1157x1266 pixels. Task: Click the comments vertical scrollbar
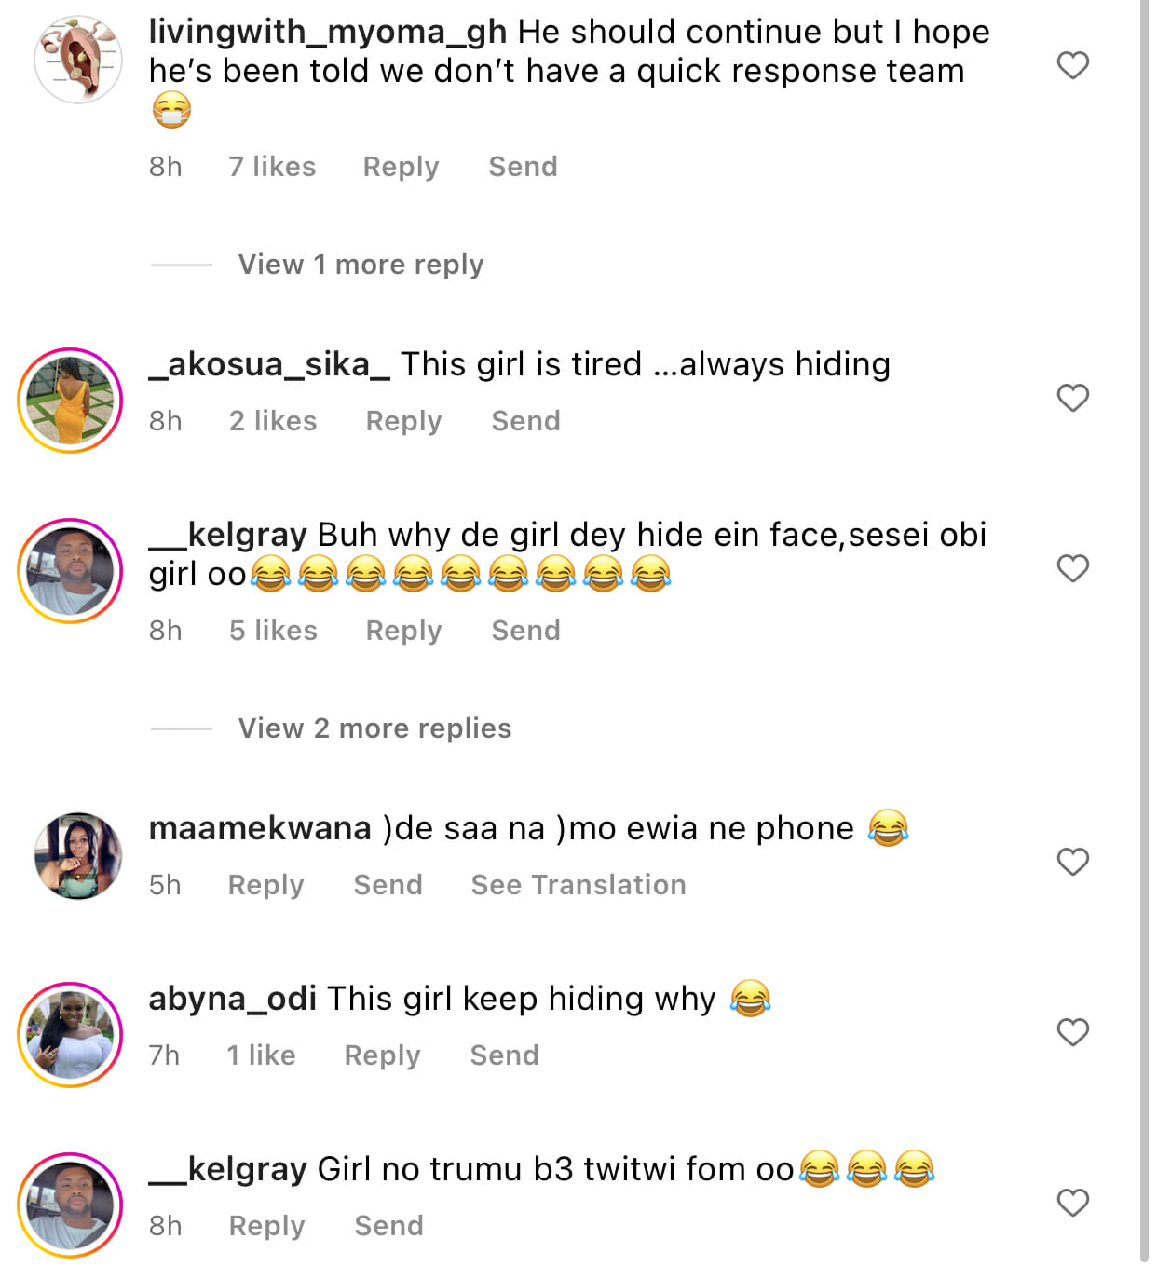pyautogui.click(x=1144, y=633)
